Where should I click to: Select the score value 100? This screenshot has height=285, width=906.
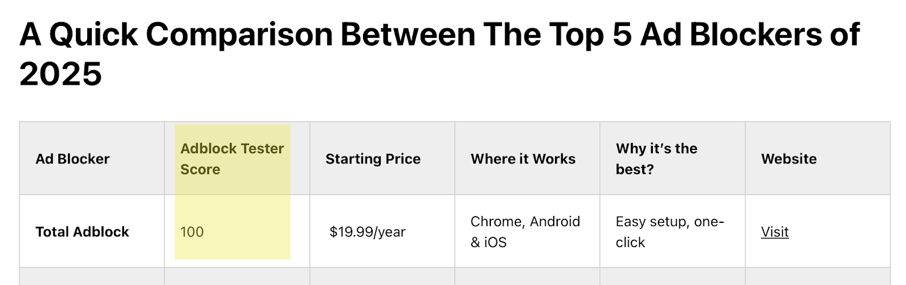tap(192, 232)
